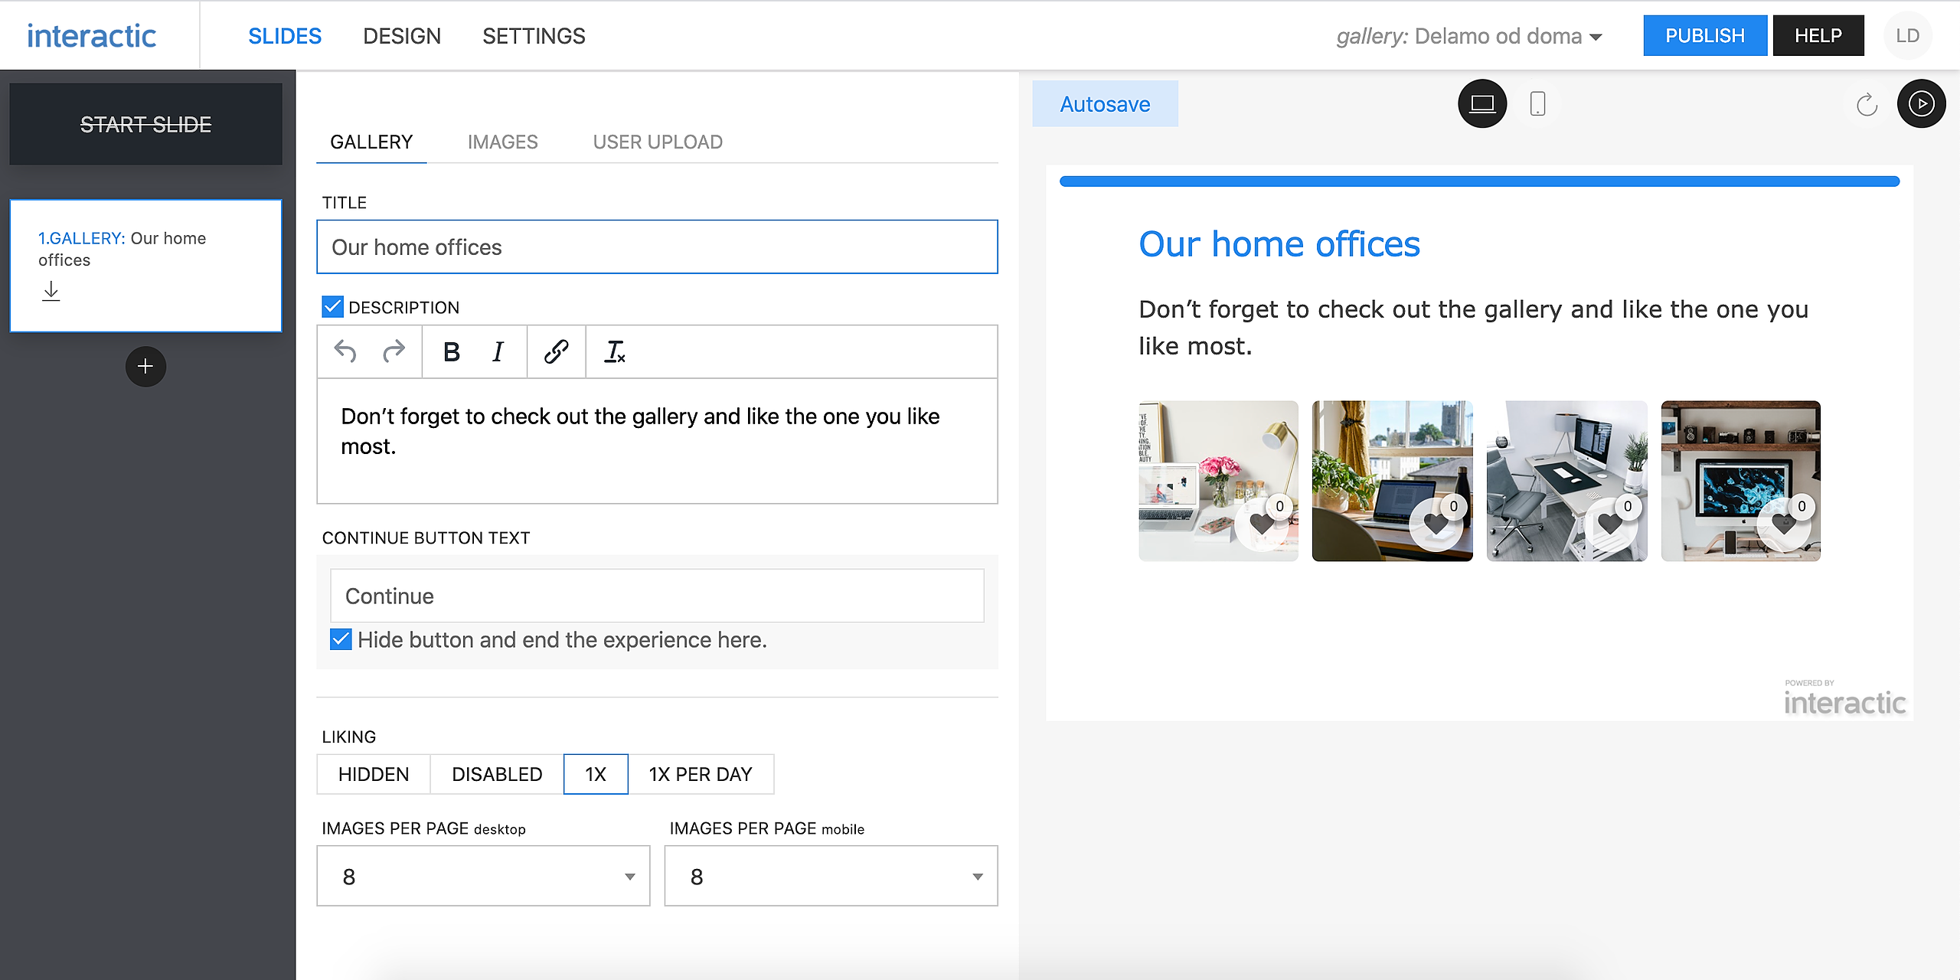Click the PUBLISH button
This screenshot has width=1960, height=980.
click(x=1704, y=36)
